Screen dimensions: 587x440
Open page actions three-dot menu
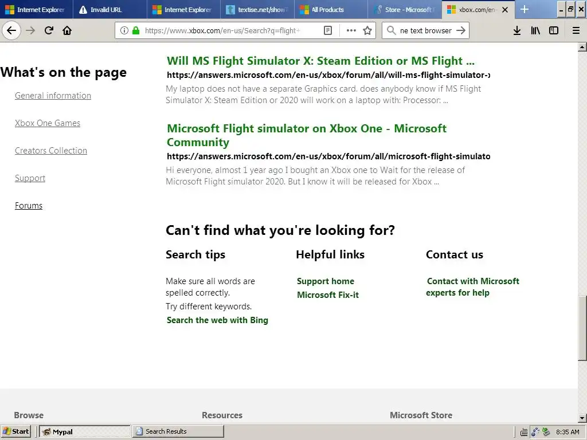(x=351, y=31)
